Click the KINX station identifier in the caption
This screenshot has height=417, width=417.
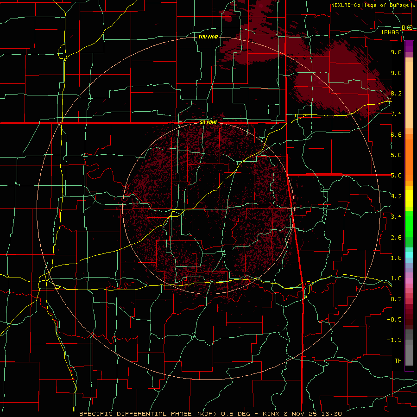click(x=272, y=414)
